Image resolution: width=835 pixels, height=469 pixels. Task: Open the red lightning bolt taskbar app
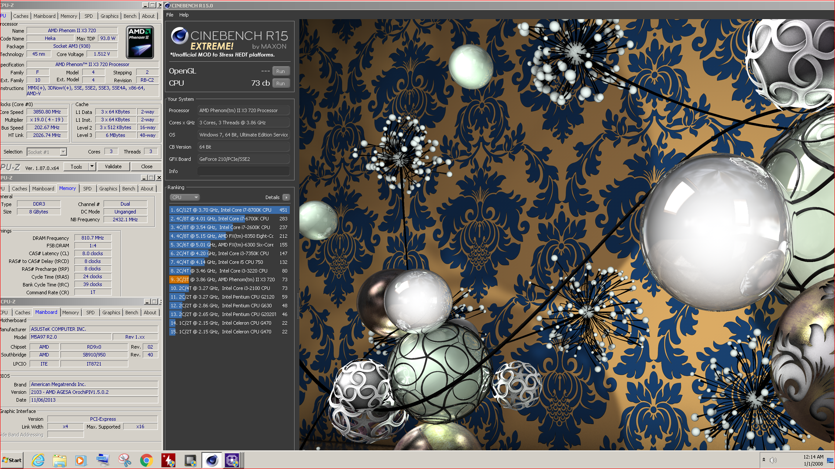pos(168,460)
